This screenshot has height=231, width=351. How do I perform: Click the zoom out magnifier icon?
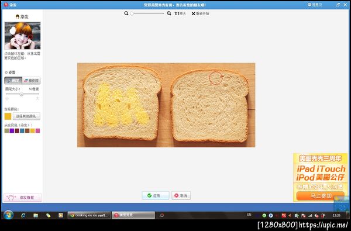point(126,13)
